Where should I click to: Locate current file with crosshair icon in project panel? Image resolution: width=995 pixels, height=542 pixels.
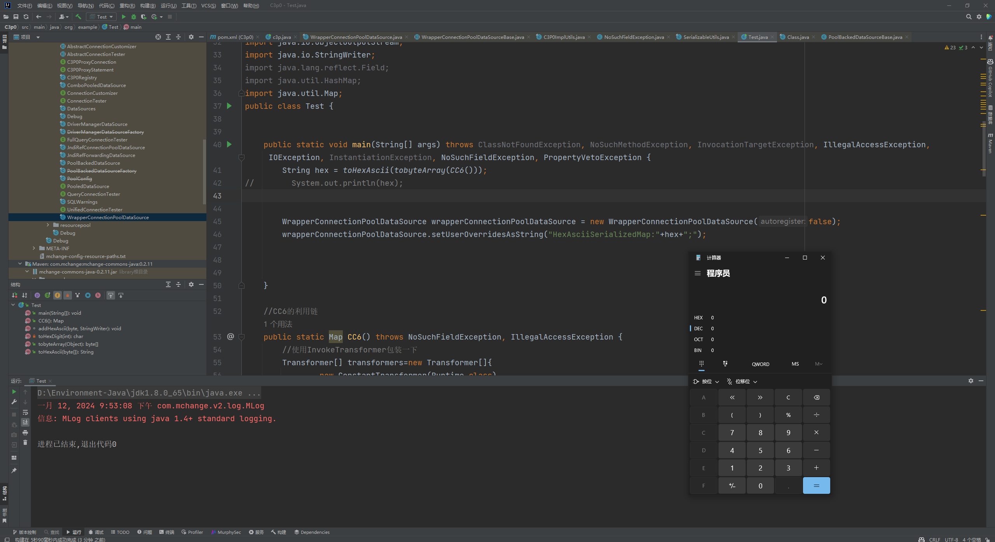(158, 37)
